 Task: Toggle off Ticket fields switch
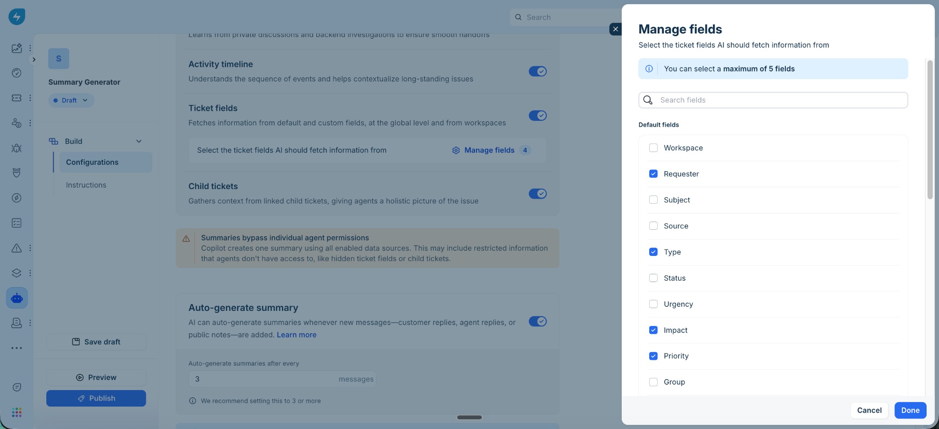(538, 116)
